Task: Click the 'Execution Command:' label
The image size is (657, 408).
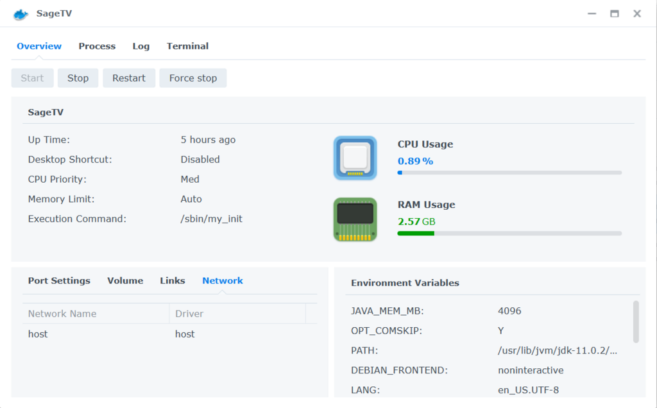Action: click(77, 219)
